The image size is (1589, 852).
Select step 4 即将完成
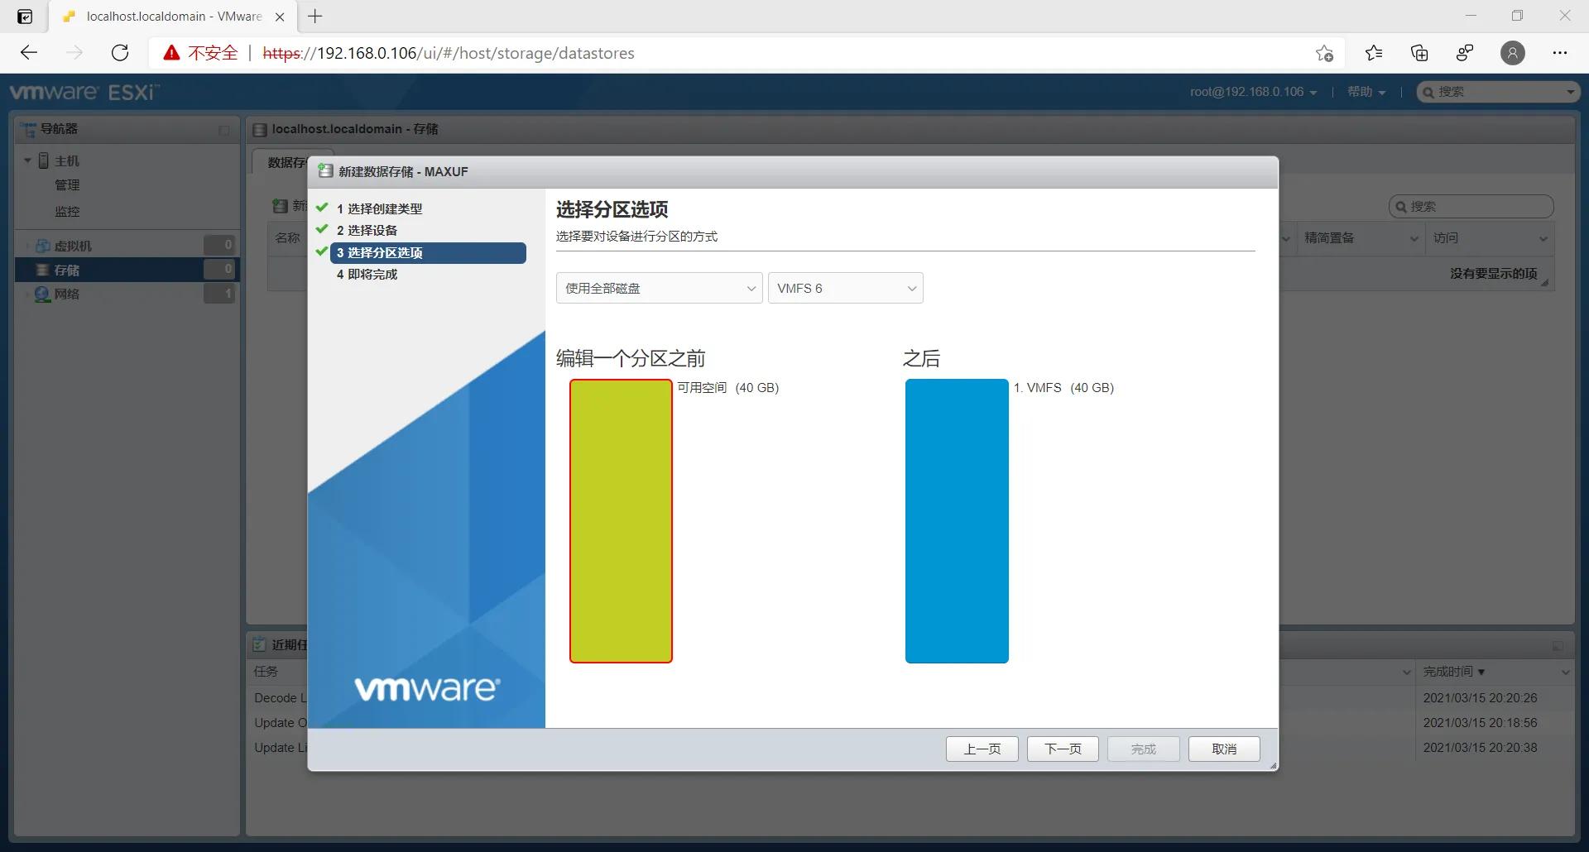click(x=367, y=274)
